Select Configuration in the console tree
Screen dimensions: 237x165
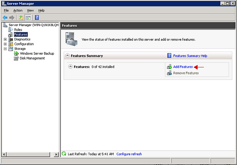[24, 44]
